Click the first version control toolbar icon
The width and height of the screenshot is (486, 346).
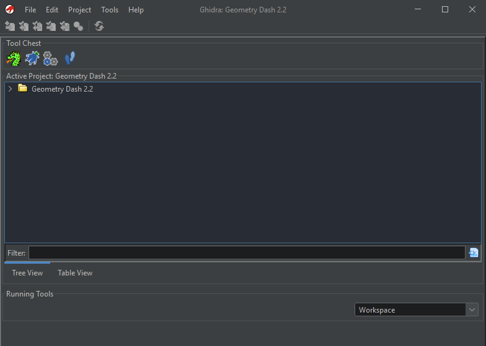click(10, 26)
